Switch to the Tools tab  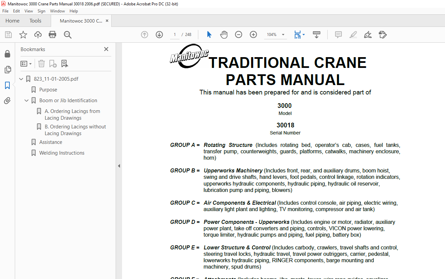click(x=35, y=21)
